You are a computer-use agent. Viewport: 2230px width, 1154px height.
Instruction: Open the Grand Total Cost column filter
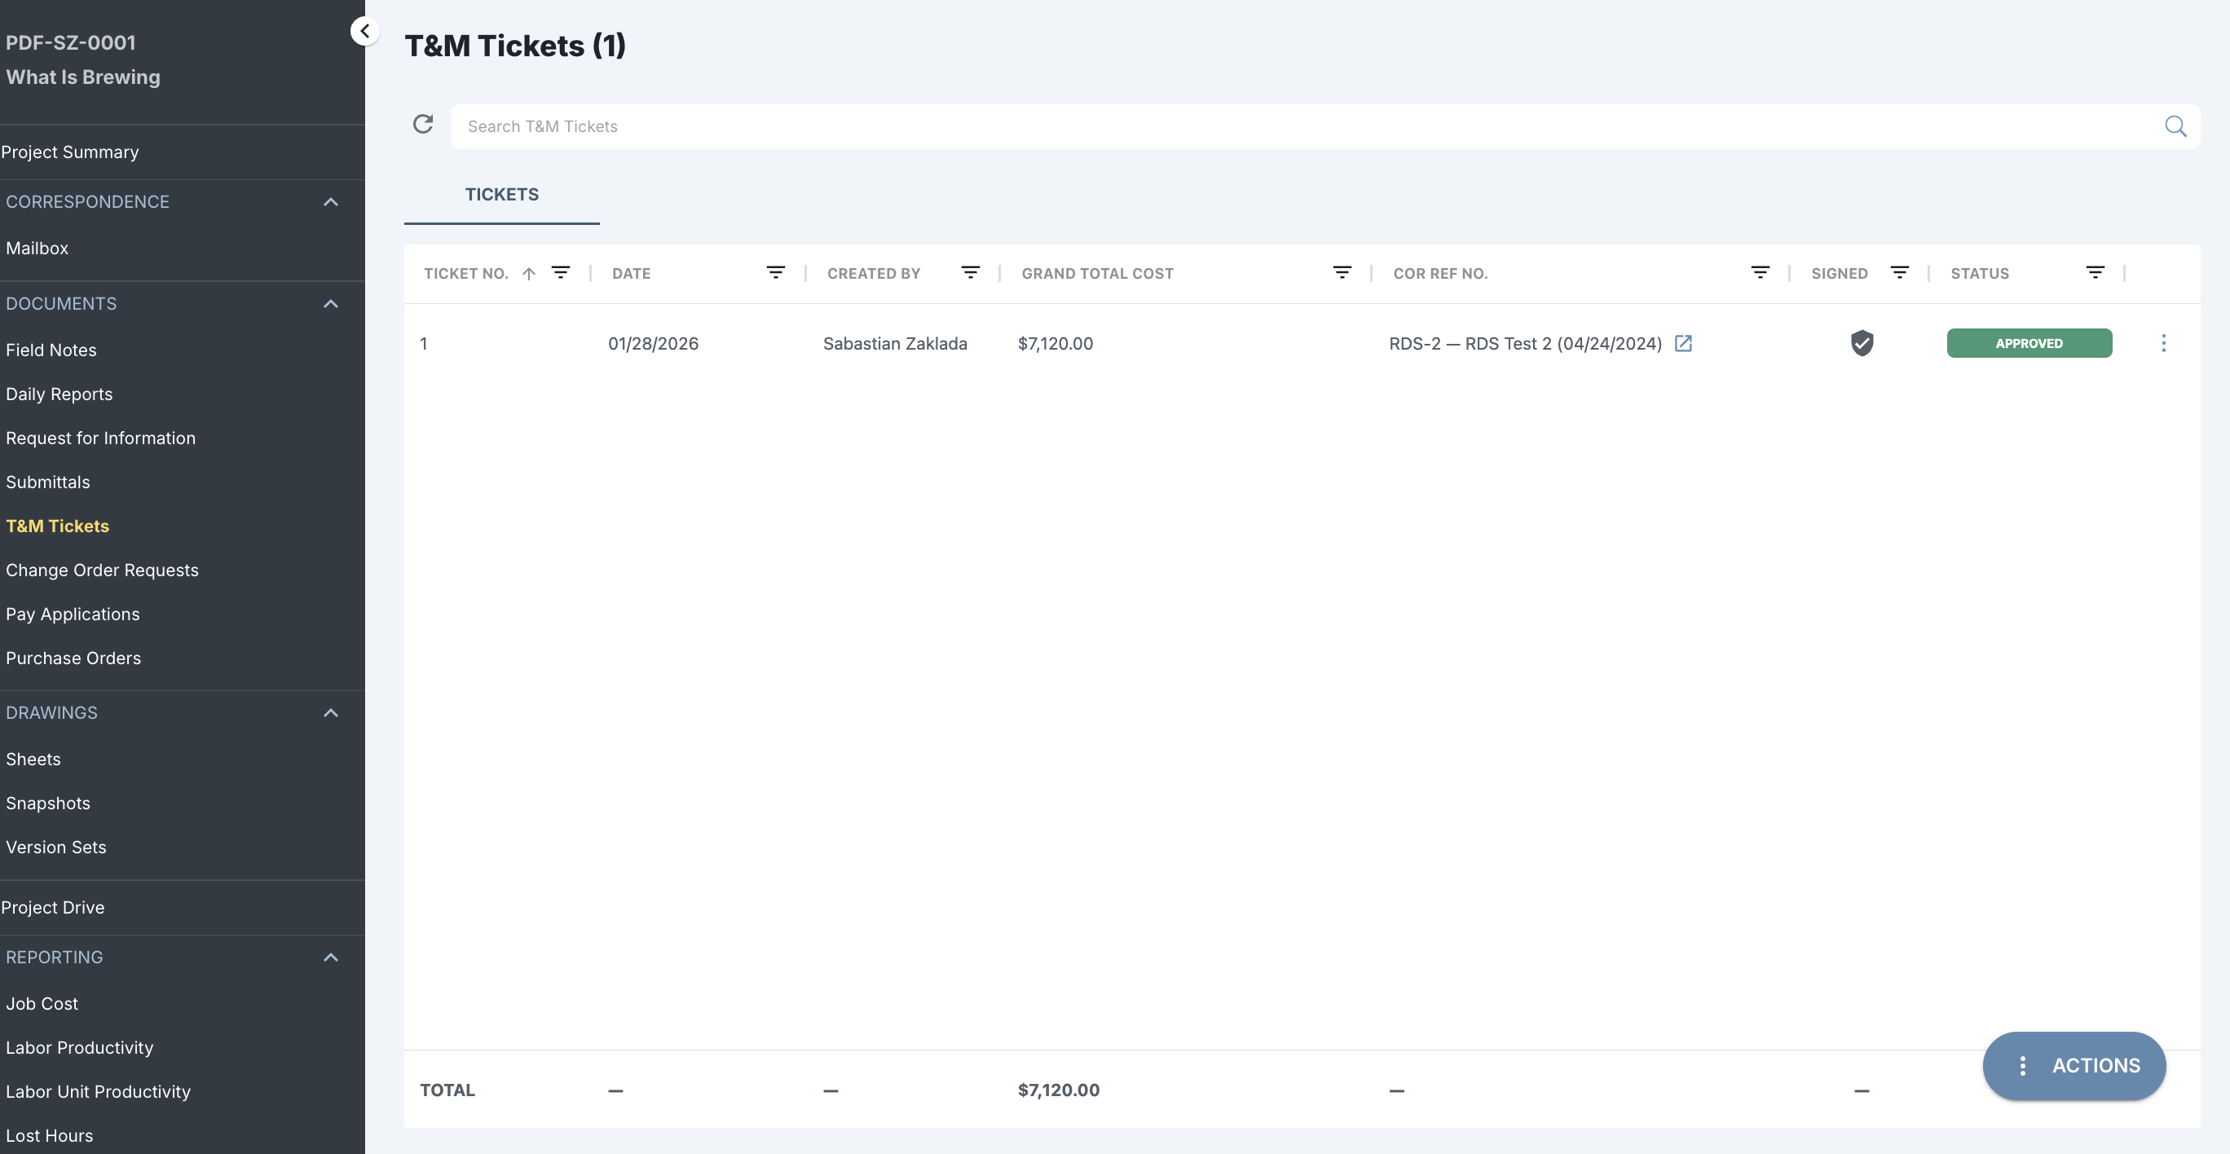click(x=1342, y=273)
